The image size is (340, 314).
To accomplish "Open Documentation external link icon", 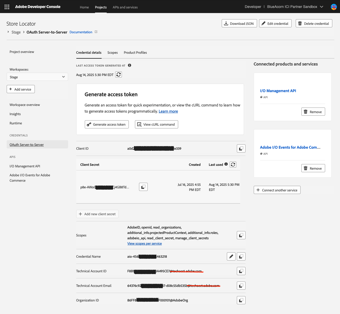I will click(96, 32).
